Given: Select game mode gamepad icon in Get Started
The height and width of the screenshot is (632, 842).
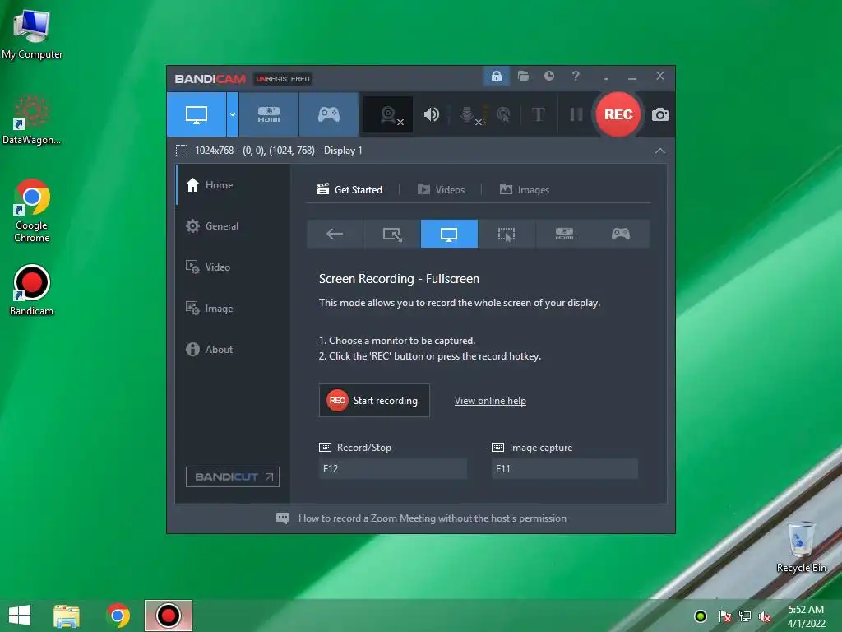Looking at the screenshot, I should point(621,234).
